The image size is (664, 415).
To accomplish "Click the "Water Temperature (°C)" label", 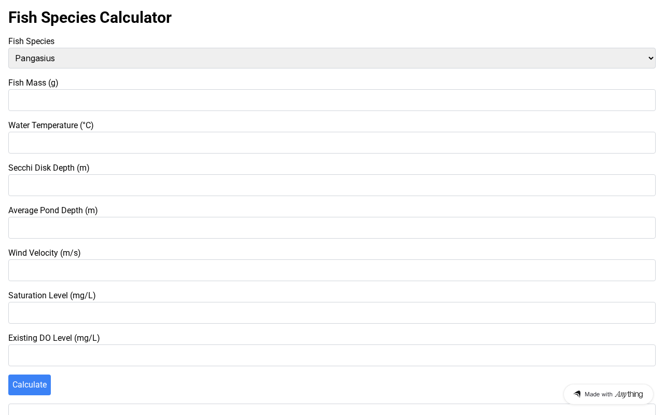I will (51, 126).
